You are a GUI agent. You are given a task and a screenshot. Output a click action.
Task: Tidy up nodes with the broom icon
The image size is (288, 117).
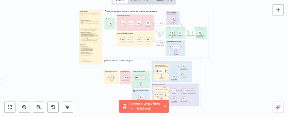(67, 107)
